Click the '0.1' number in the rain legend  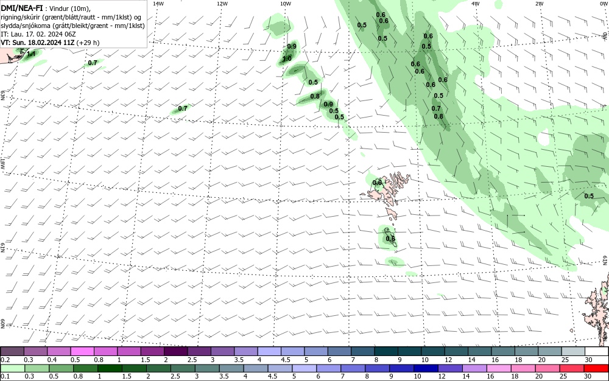coord(5,376)
